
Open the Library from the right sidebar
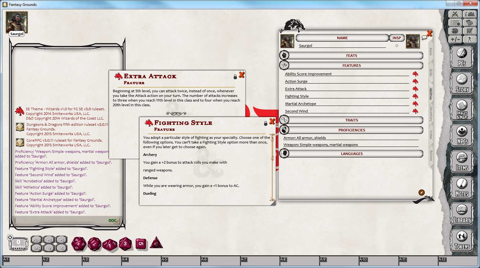(462, 214)
